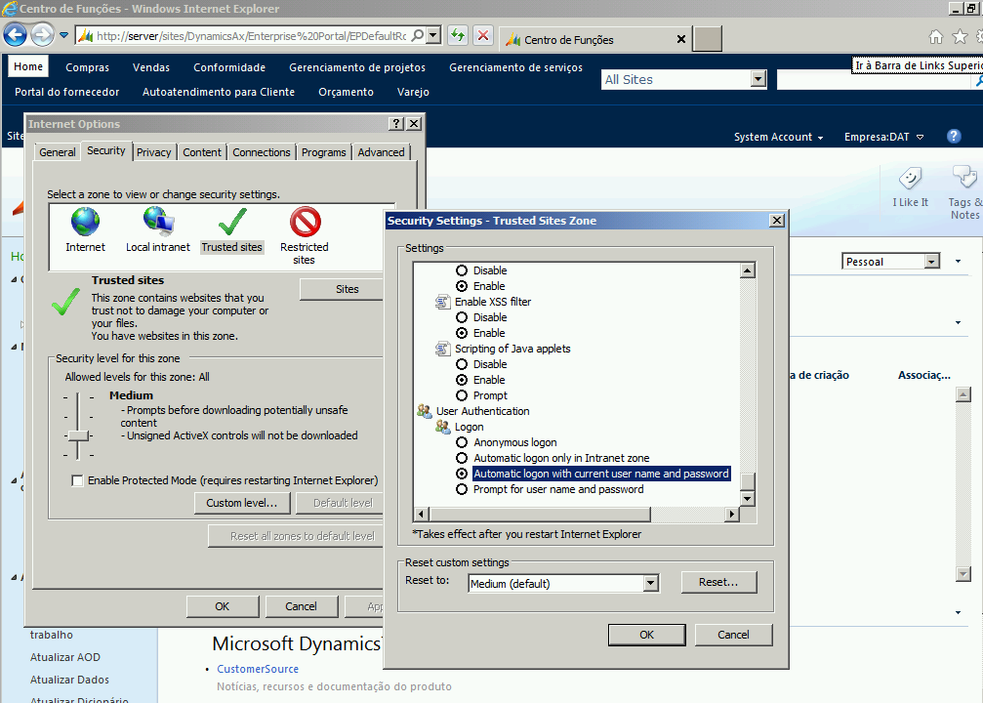
Task: Click the address bar search magnifier icon
Action: (417, 36)
